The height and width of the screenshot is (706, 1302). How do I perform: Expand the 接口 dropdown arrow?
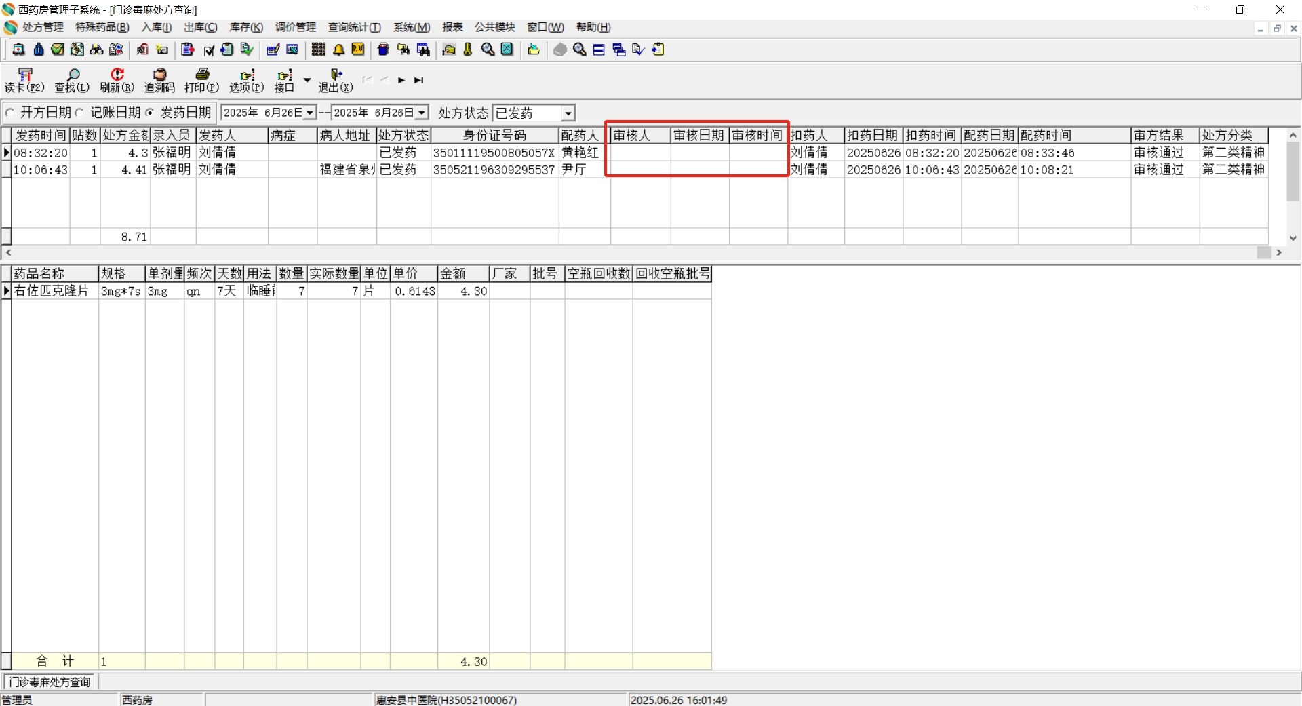307,80
